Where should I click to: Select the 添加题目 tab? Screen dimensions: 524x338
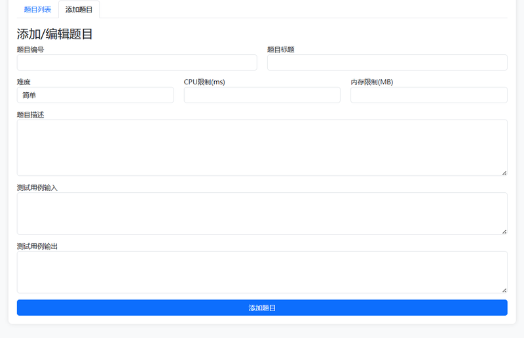79,9
